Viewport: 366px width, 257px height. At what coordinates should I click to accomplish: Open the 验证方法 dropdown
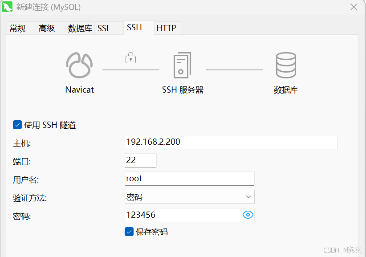click(x=190, y=197)
